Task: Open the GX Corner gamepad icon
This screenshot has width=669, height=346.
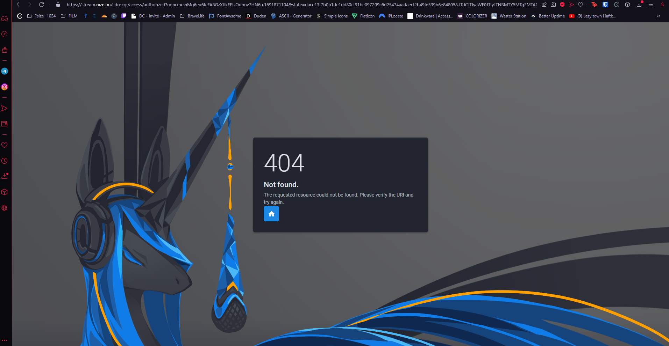Action: tap(5, 19)
